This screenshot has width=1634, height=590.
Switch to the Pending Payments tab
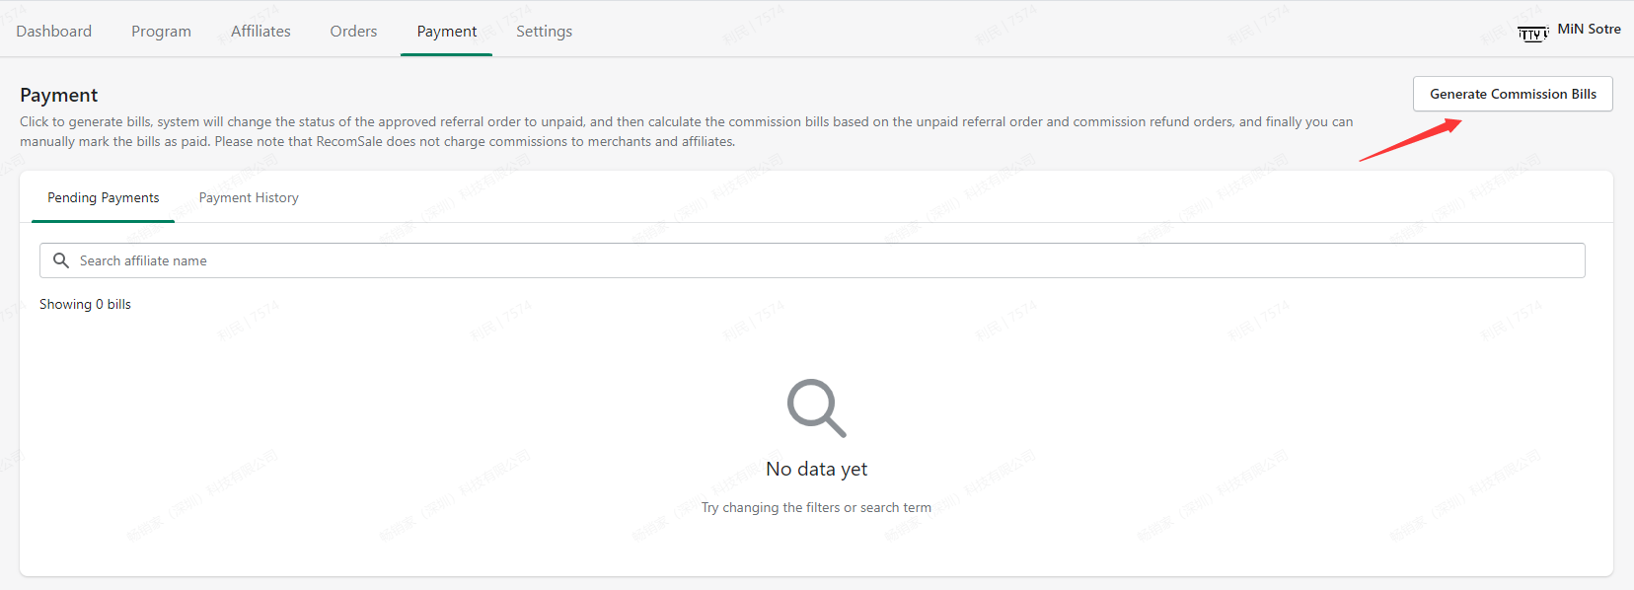tap(104, 197)
